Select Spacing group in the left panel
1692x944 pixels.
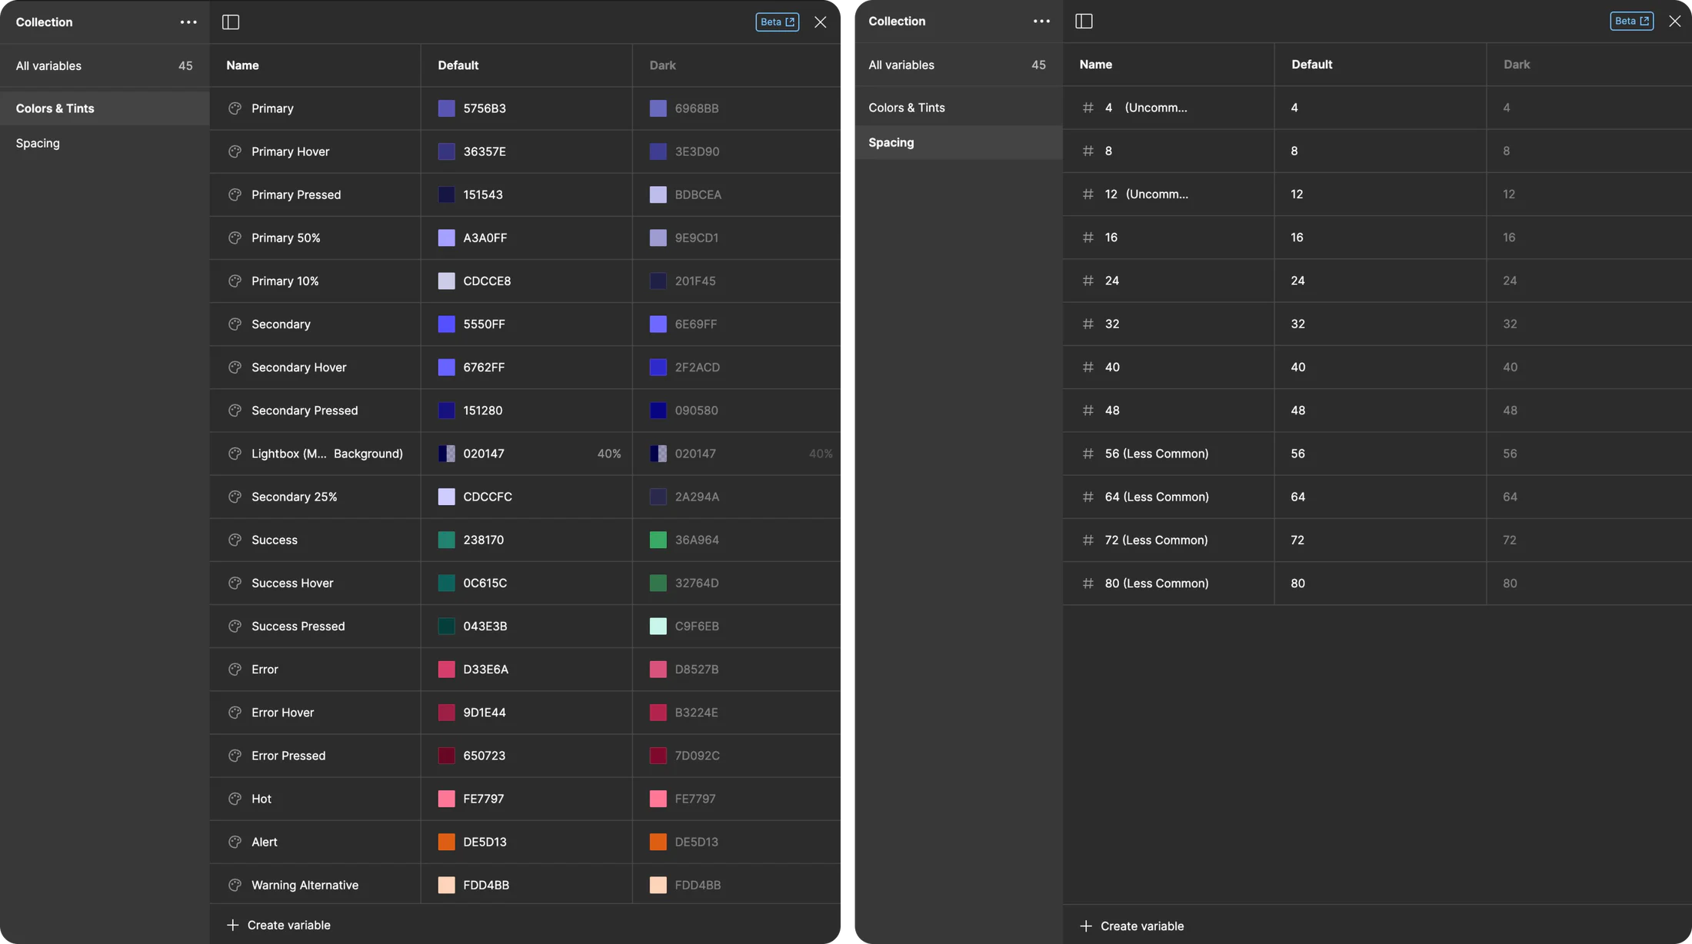tap(105, 143)
